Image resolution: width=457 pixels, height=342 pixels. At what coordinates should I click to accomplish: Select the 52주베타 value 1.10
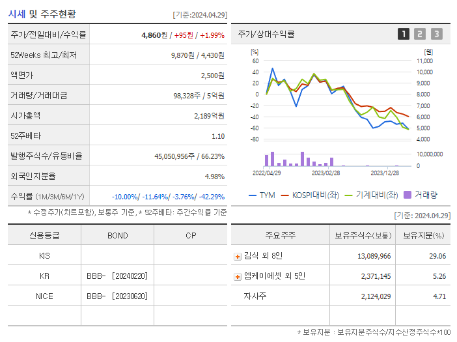[x=218, y=136]
